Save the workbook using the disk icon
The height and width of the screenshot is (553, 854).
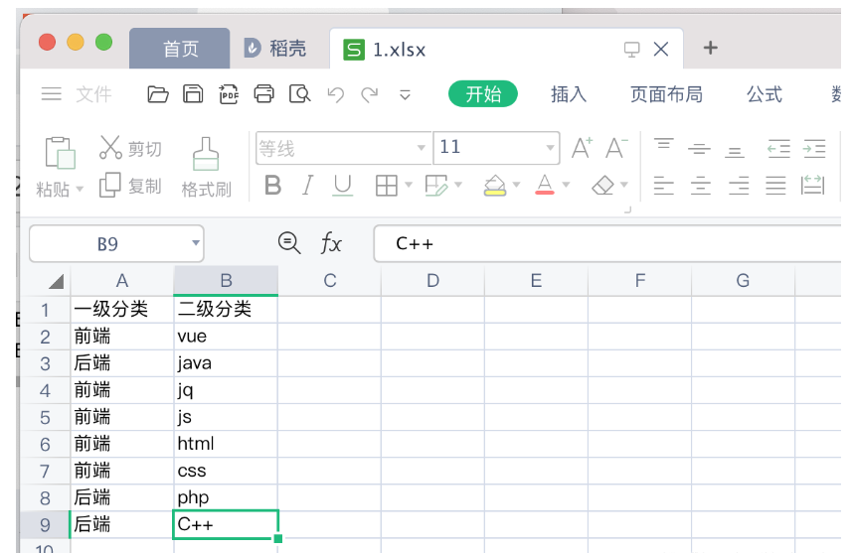coord(193,94)
